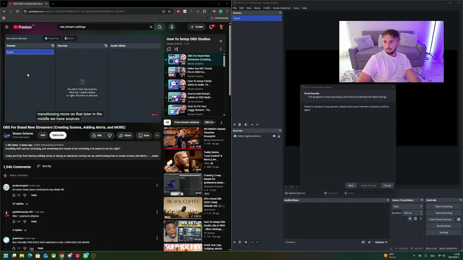The image size is (463, 260).
Task: Expand video description with ...more
Action: click(154, 156)
